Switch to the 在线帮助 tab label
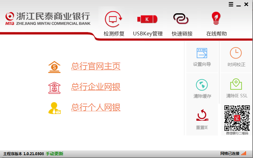The image size is (253, 158). (217, 34)
